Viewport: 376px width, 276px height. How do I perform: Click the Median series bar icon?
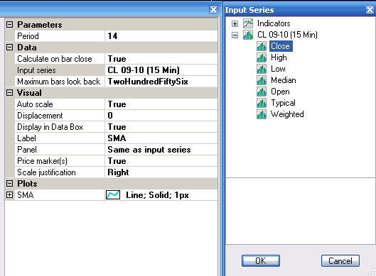tap(262, 80)
